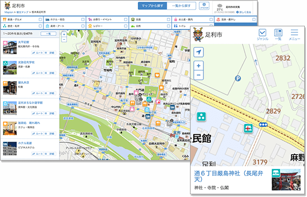This screenshot has height=197, width=307.
Task: Click the parking P marker on map
Action: [x=238, y=79]
